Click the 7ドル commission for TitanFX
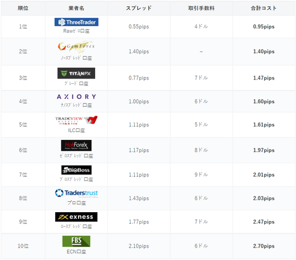296x260 pixels. click(201, 77)
